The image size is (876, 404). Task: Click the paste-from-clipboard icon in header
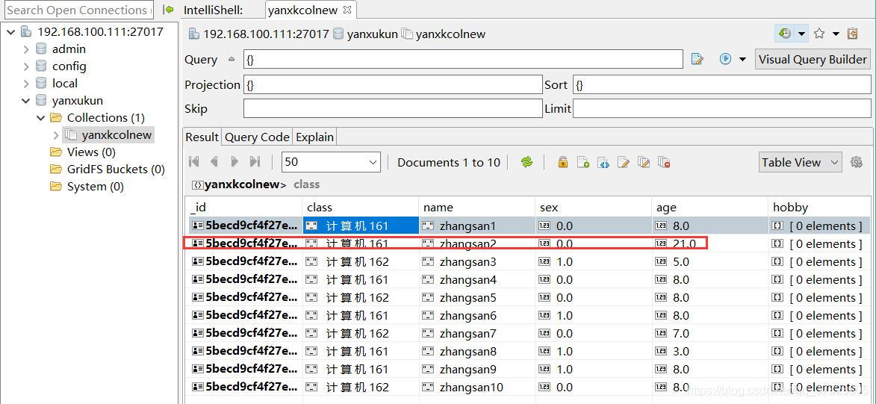[x=853, y=34]
